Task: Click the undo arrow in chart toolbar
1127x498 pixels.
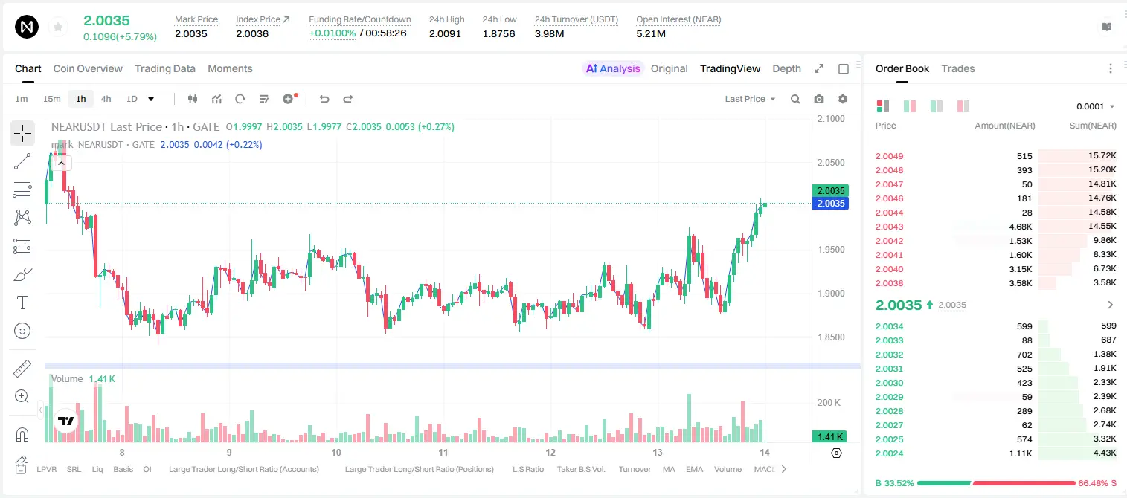Action: (324, 99)
